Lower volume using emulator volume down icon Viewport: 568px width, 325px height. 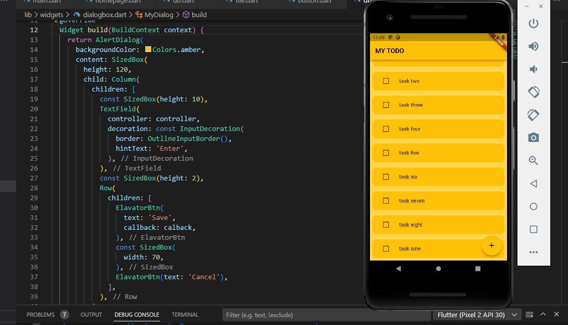[x=533, y=69]
